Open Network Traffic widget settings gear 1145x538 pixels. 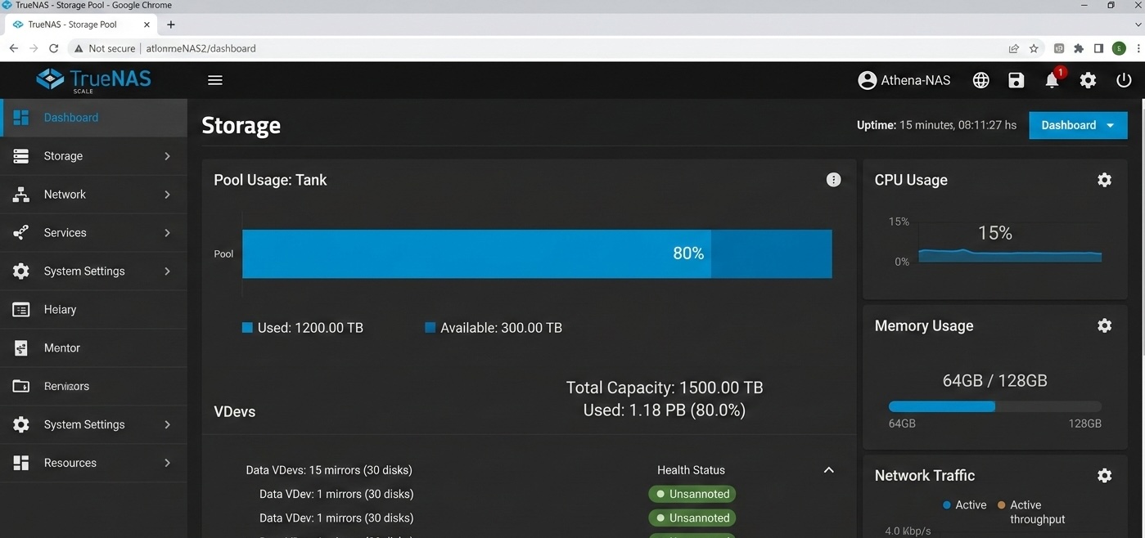[x=1104, y=474]
